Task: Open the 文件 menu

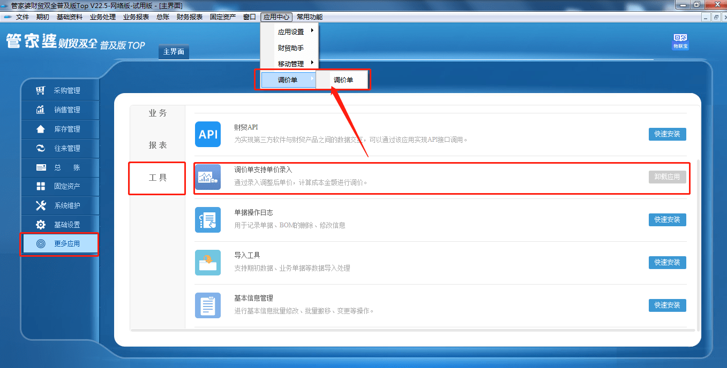Action: (x=23, y=17)
